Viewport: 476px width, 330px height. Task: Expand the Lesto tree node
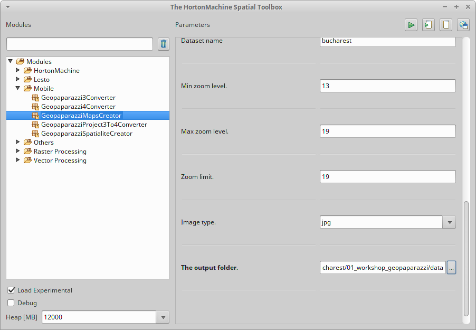17,79
